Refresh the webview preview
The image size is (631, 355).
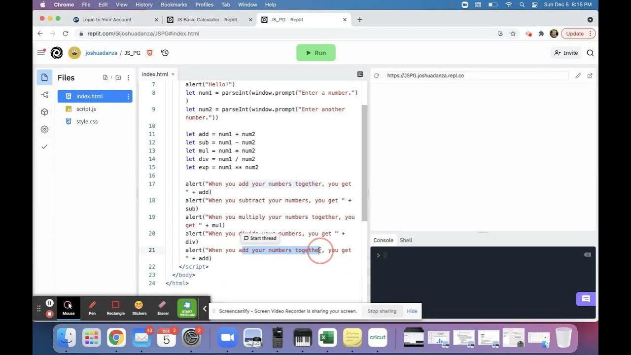click(377, 75)
